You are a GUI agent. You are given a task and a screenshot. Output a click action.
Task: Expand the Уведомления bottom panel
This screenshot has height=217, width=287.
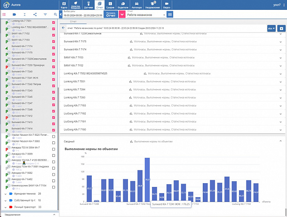(54, 215)
